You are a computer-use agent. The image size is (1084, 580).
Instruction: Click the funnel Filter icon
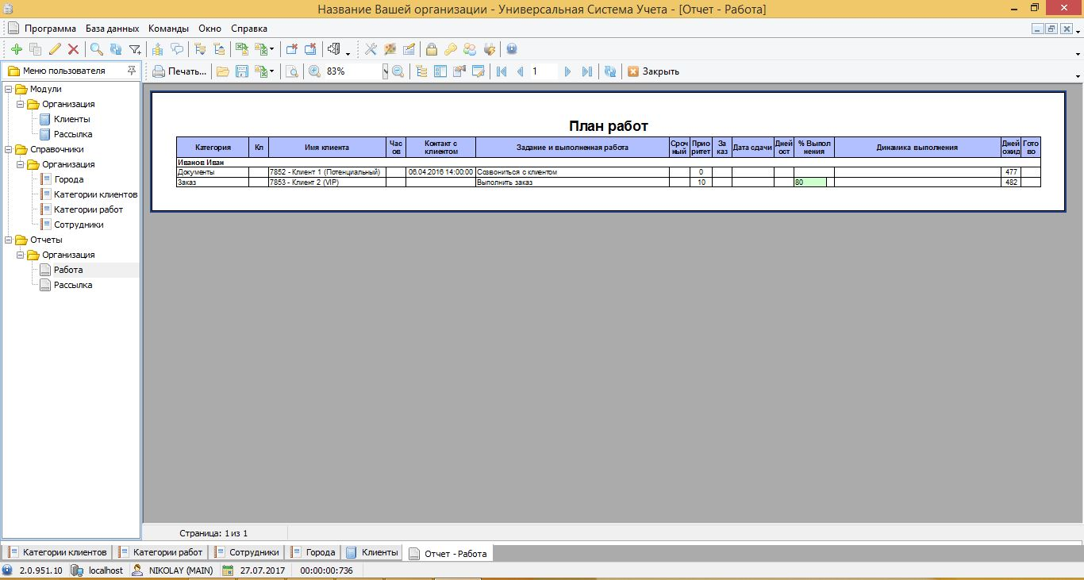pos(135,49)
